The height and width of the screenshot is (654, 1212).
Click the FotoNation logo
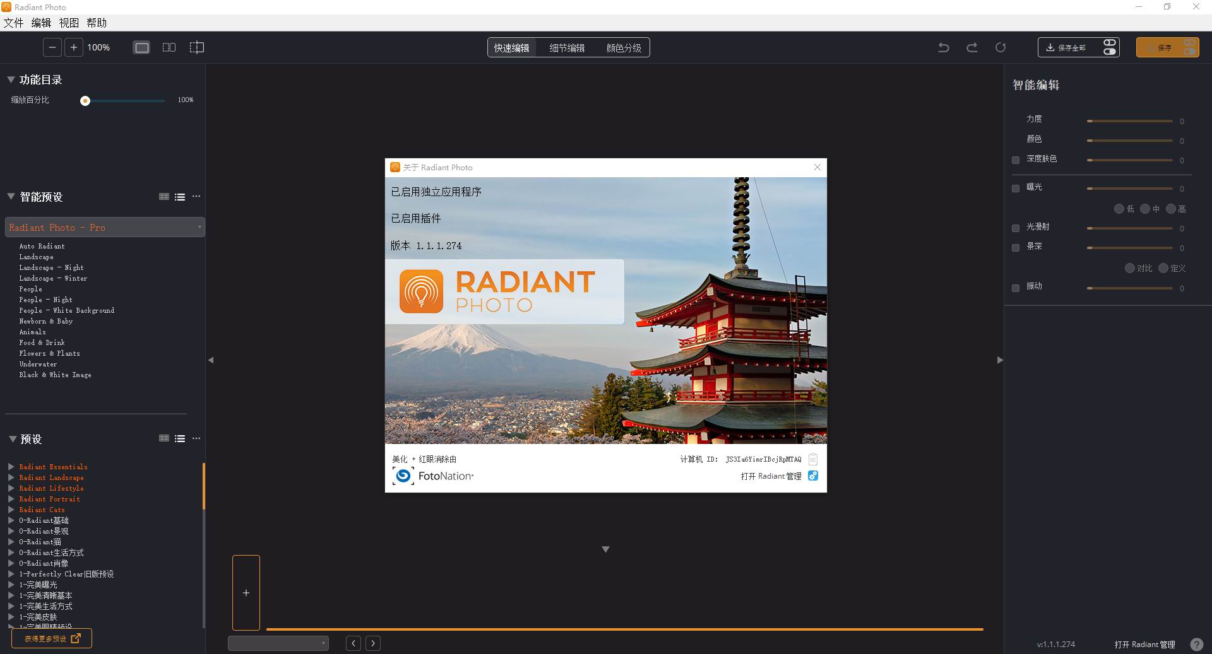[x=433, y=476]
